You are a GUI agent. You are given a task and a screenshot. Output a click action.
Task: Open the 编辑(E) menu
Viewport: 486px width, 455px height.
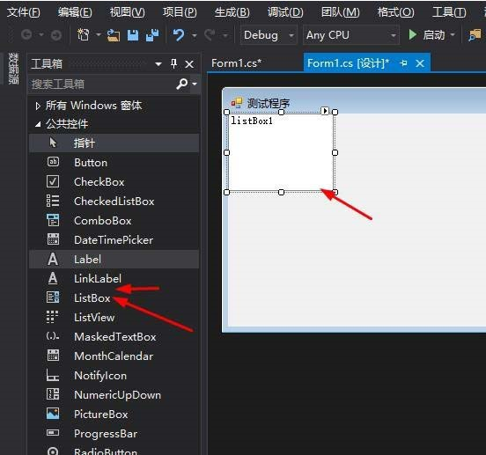coord(75,12)
